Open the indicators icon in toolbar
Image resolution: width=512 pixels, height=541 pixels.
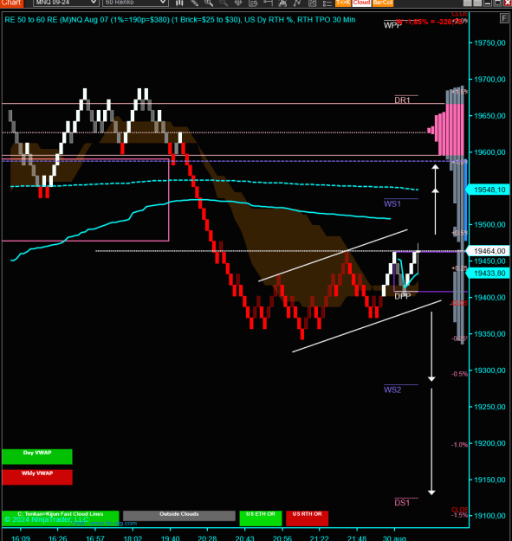[282, 3]
